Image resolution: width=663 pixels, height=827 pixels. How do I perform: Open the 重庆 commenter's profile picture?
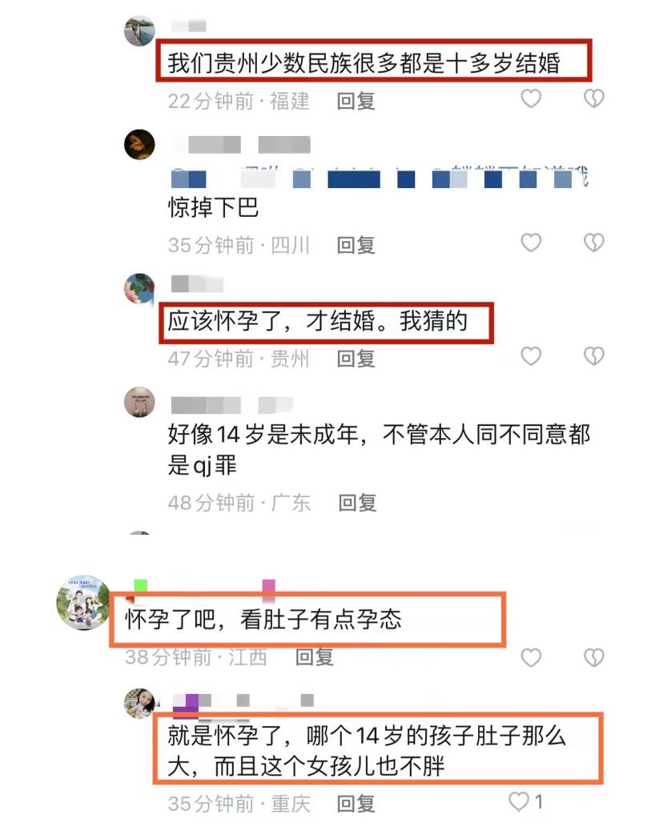tap(139, 703)
